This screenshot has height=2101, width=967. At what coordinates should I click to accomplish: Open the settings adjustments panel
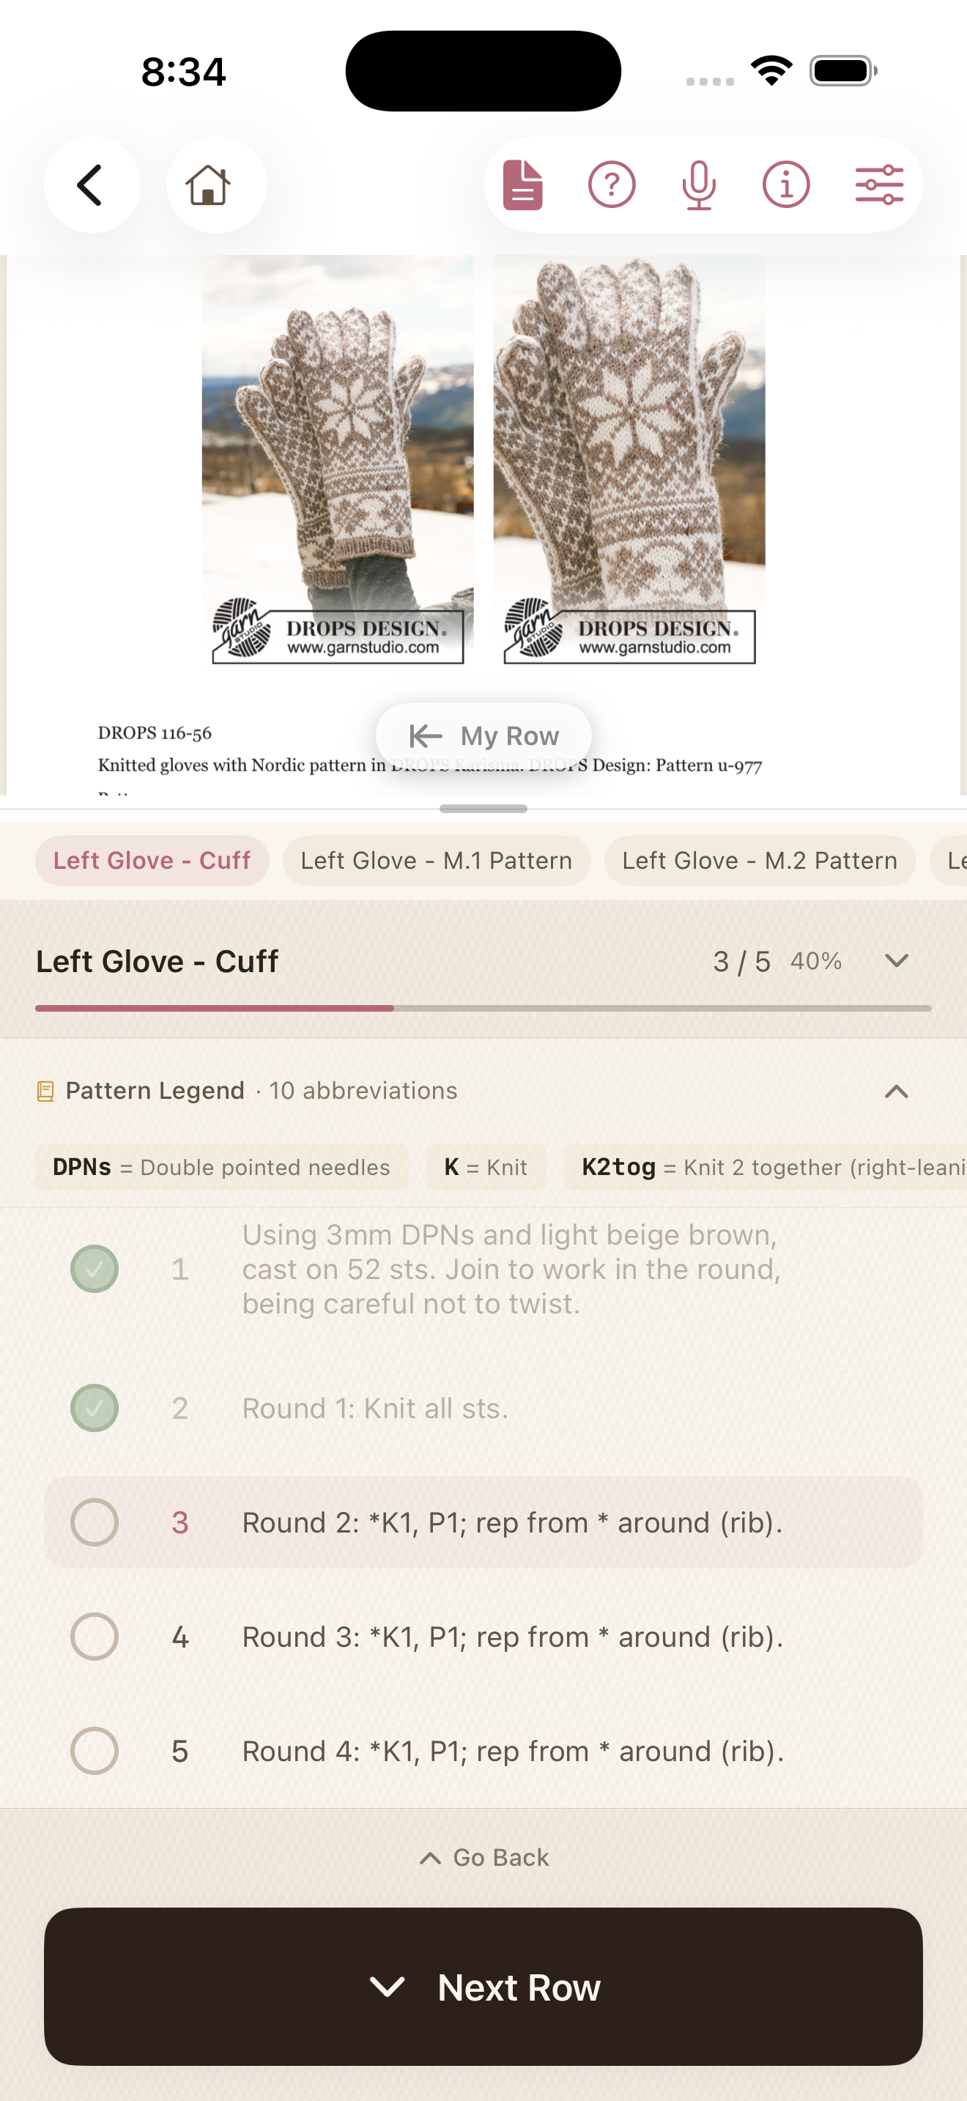point(879,185)
